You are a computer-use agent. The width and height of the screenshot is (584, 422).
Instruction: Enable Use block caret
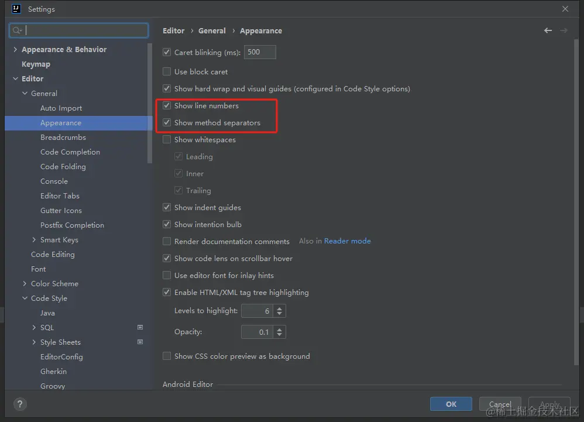(x=167, y=71)
